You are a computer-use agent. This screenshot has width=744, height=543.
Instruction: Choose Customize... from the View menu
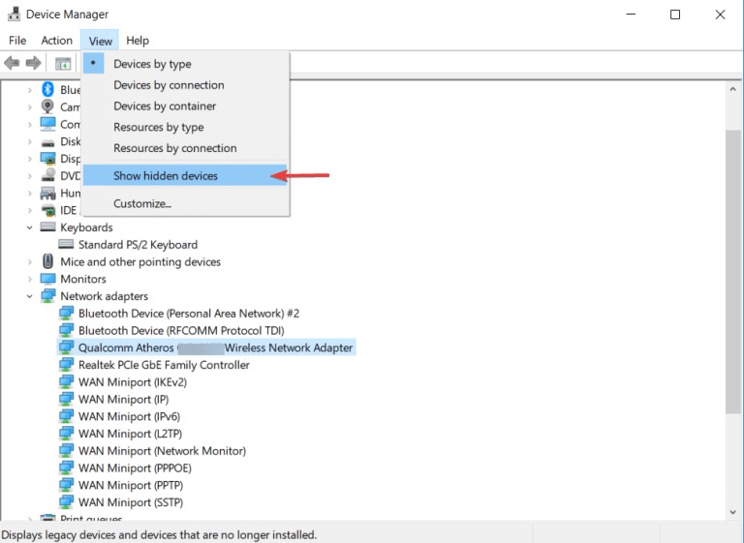coord(142,203)
